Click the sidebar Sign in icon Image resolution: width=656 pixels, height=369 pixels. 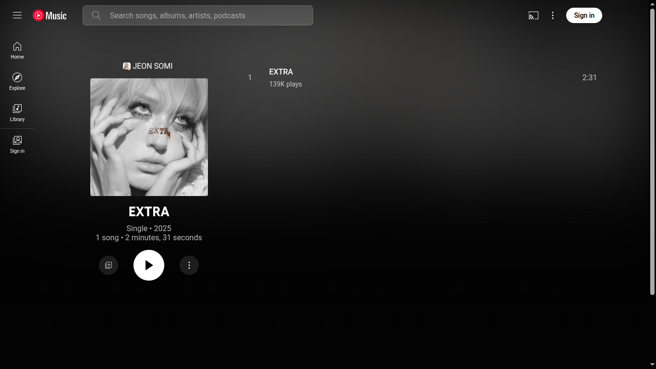coord(17,145)
